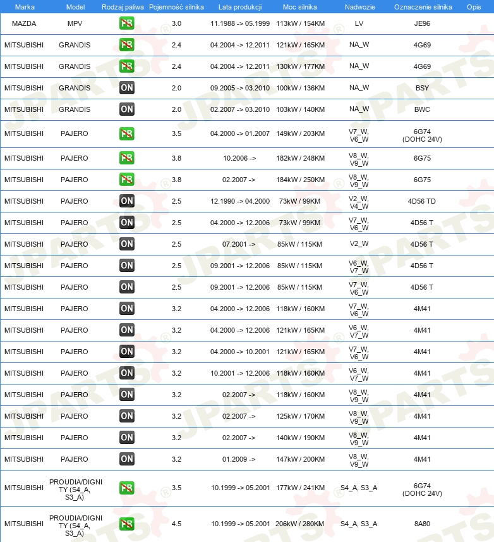Click the ON icon for PAJERO 2.5 07.2001 ->
This screenshot has width=494, height=542.
pos(127,244)
